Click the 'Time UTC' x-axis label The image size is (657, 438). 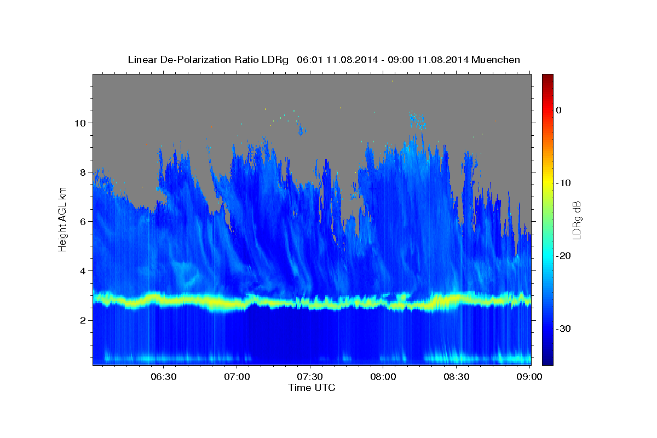[x=312, y=388]
